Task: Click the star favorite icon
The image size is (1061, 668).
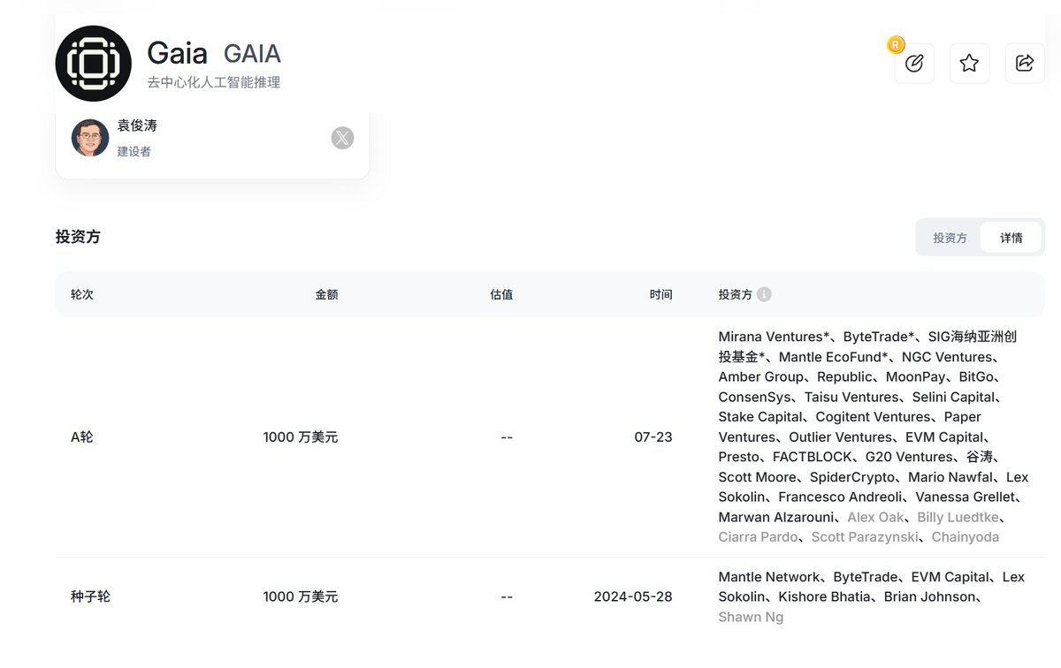Action: click(x=969, y=64)
